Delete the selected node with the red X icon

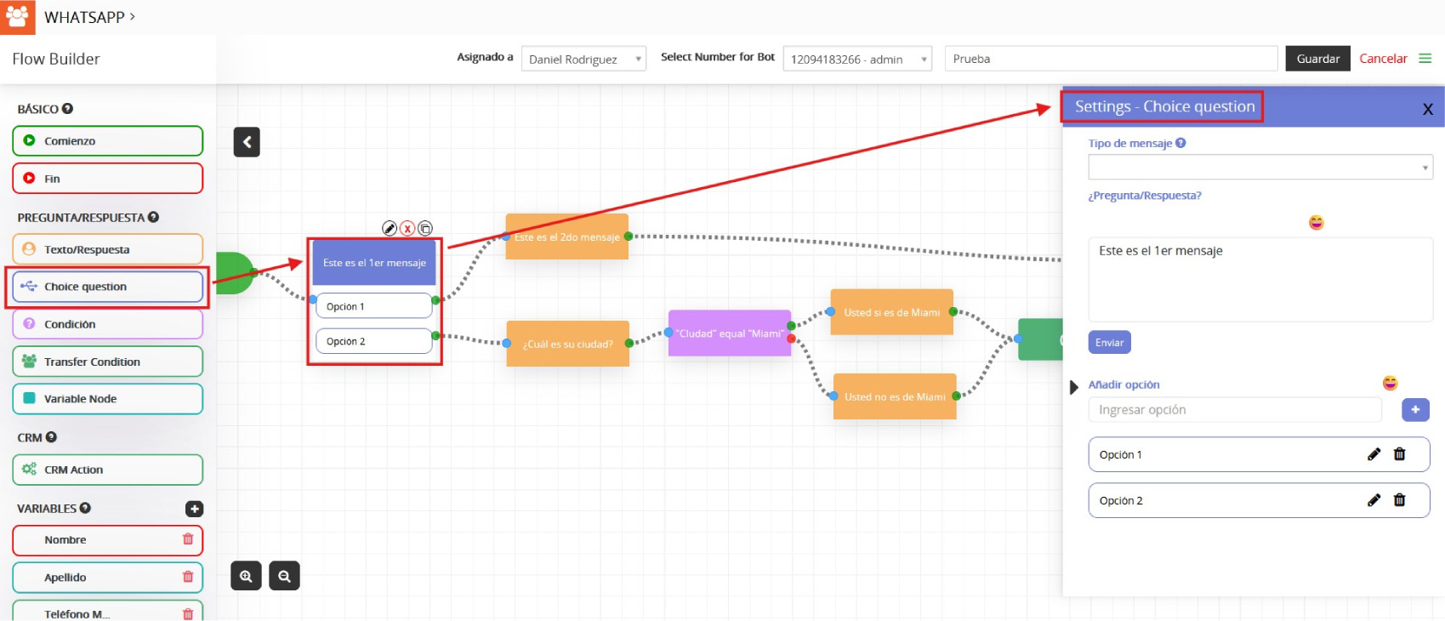click(407, 228)
